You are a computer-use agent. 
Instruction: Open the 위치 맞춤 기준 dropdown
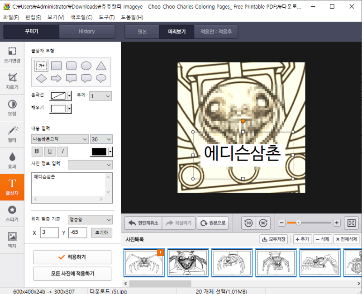tap(90, 220)
